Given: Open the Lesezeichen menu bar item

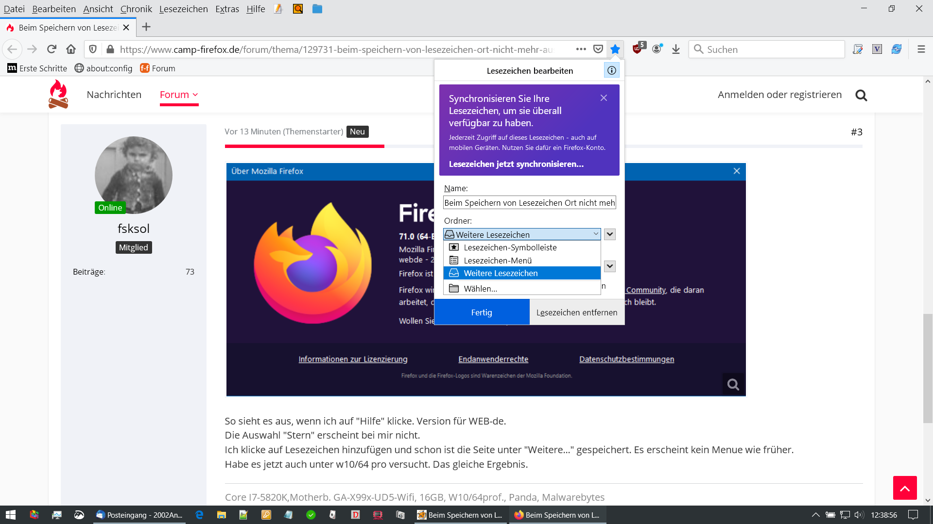Looking at the screenshot, I should point(183,9).
